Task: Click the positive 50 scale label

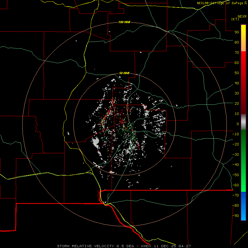Action: 237,73
